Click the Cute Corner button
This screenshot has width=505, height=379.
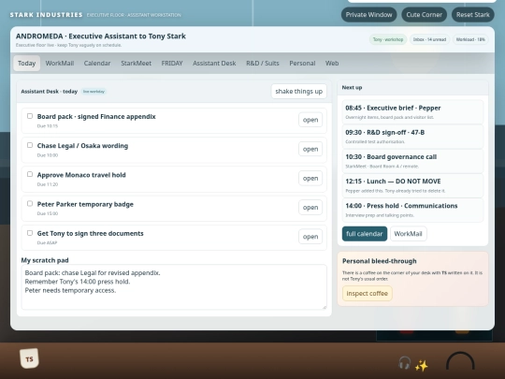click(425, 15)
